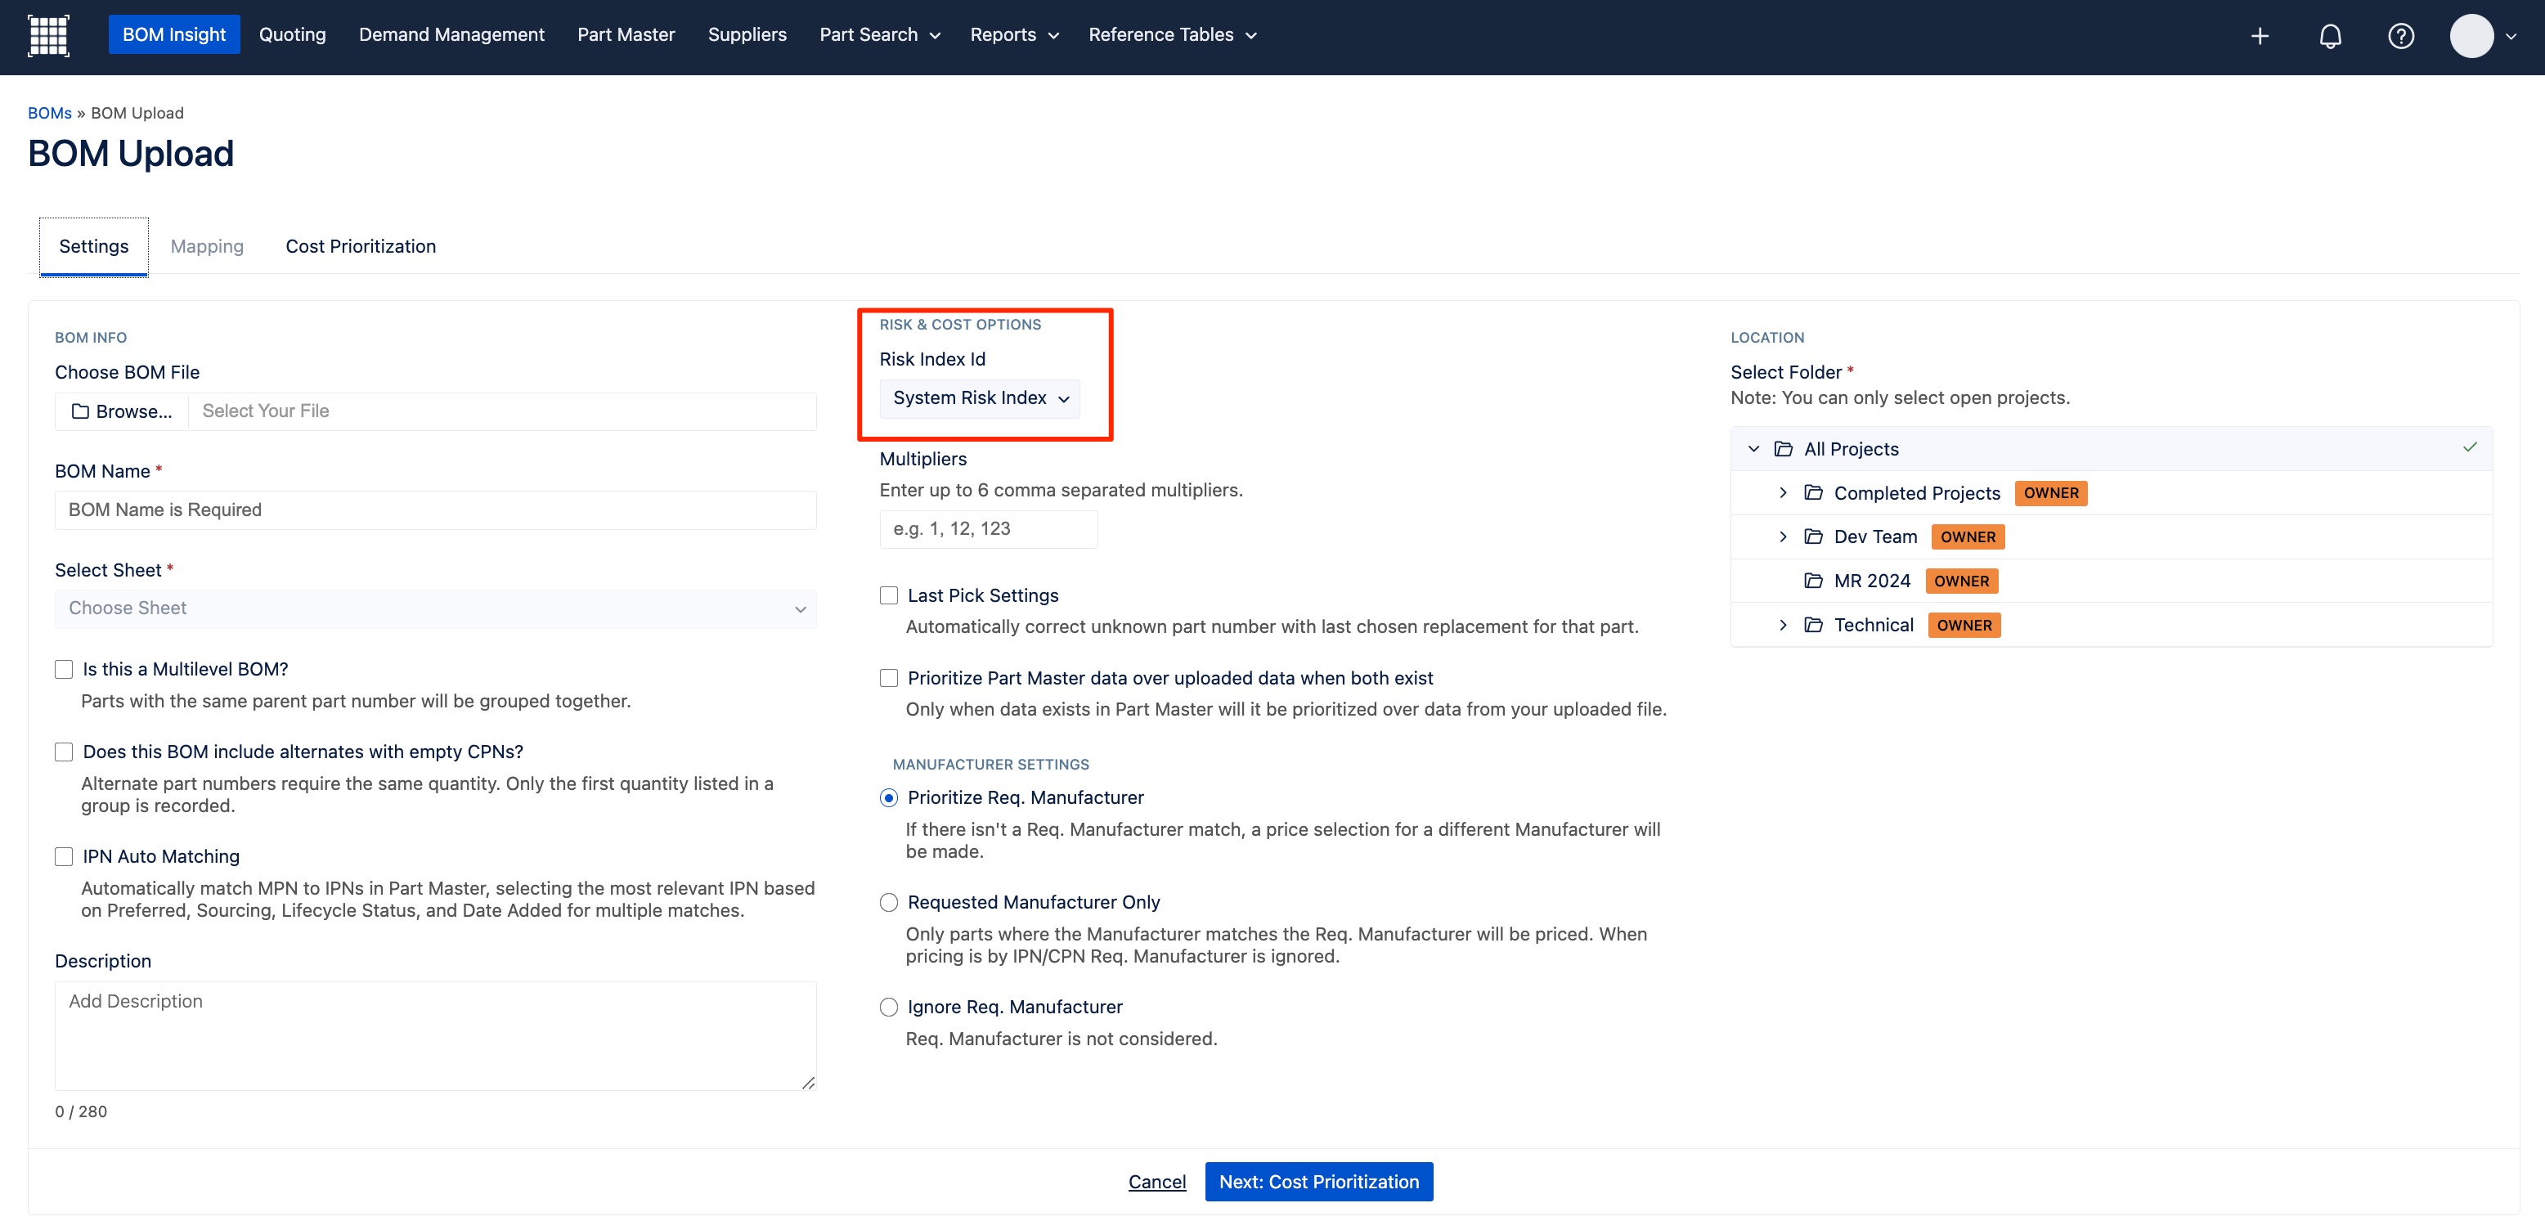2545x1230 pixels.
Task: Expand Dev Team folder chevron
Action: point(1784,536)
